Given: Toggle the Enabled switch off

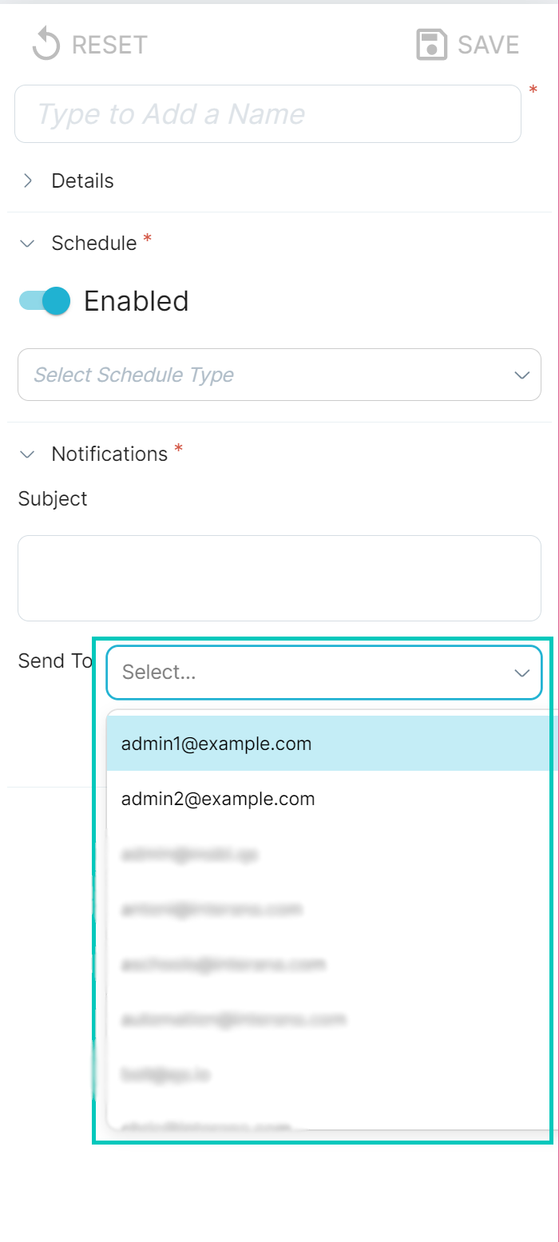Looking at the screenshot, I should pos(45,301).
